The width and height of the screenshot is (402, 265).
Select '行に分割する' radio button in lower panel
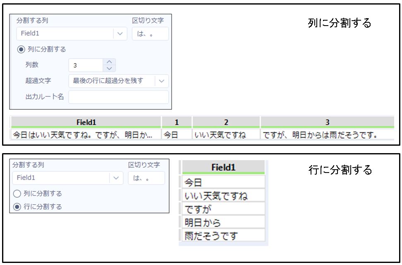[17, 207]
